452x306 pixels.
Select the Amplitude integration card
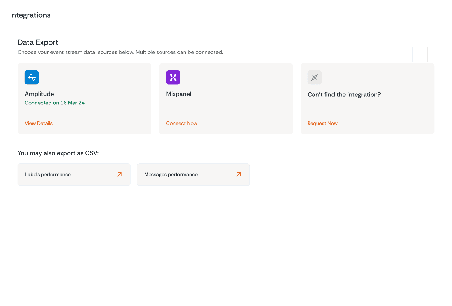[x=84, y=99]
